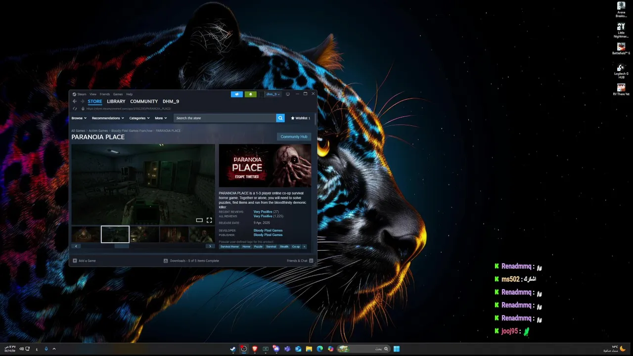The image size is (633, 356).
Task: Reload the store page with refresh icon
Action: coord(75,108)
